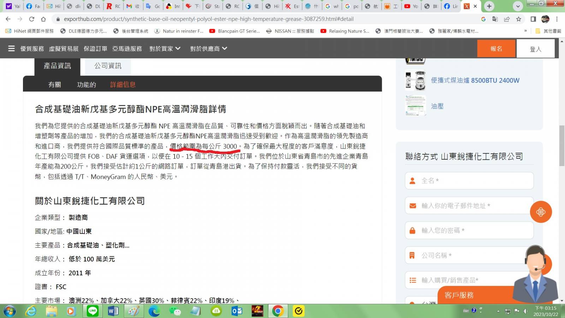The width and height of the screenshot is (565, 318).
Task: Click the orange 報名 button
Action: pos(496,49)
